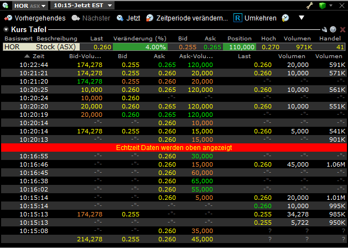Open Zeitperiode verändern time period settings

coord(186,18)
